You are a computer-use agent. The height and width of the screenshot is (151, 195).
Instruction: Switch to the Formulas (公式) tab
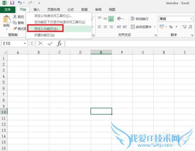(71, 9)
